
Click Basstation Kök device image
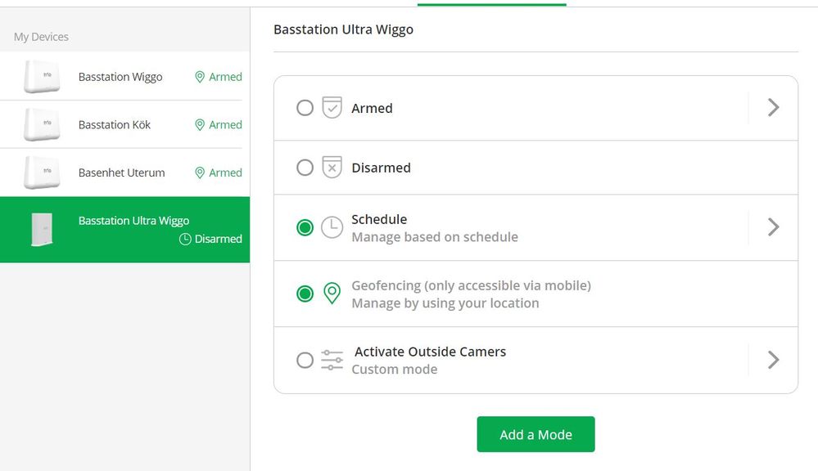[x=42, y=124]
